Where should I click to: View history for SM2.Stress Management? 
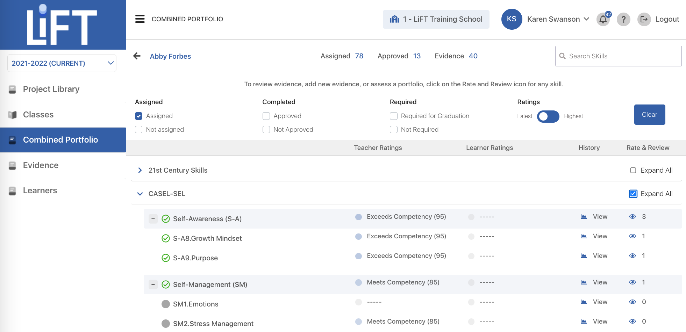pyautogui.click(x=600, y=322)
